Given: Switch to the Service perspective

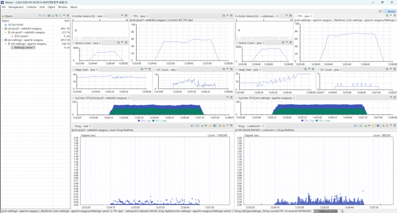Looking at the screenshot, I should 390,11.
